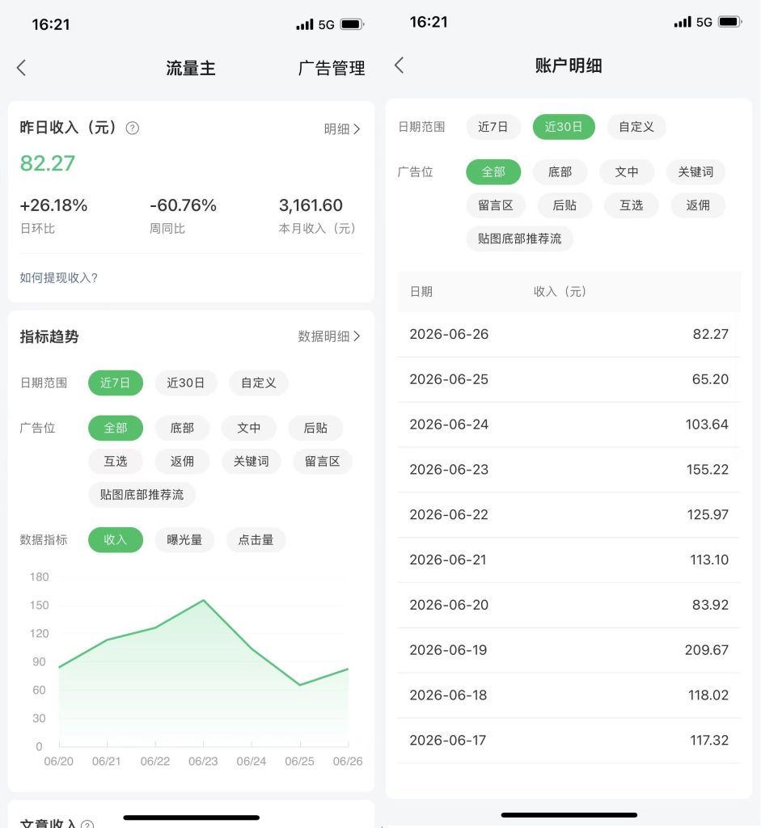Filter 账户明细 by 贴图底部推荐流
761x828 pixels.
(x=519, y=239)
